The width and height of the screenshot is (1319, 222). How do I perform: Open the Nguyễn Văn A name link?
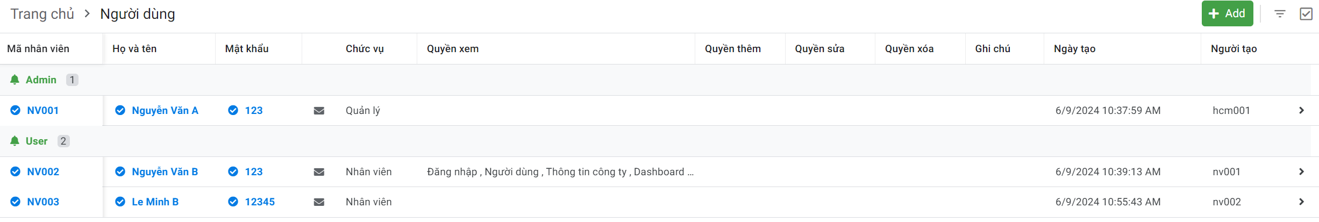(x=165, y=111)
